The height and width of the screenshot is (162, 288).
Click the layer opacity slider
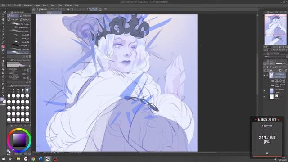279,63
